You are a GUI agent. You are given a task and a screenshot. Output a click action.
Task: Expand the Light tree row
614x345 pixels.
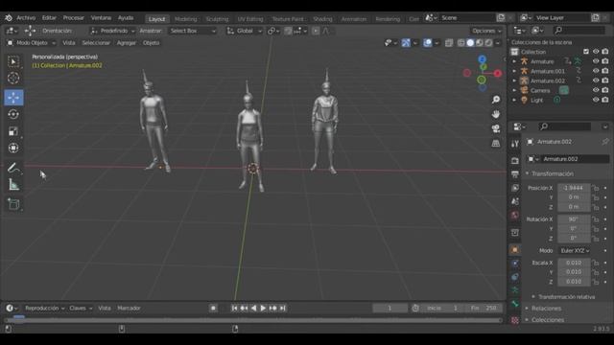pos(514,100)
